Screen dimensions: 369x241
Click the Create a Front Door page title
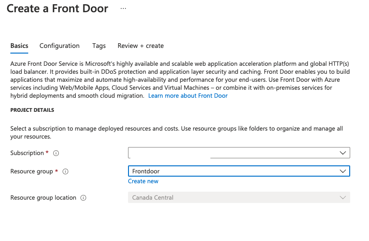click(x=57, y=8)
